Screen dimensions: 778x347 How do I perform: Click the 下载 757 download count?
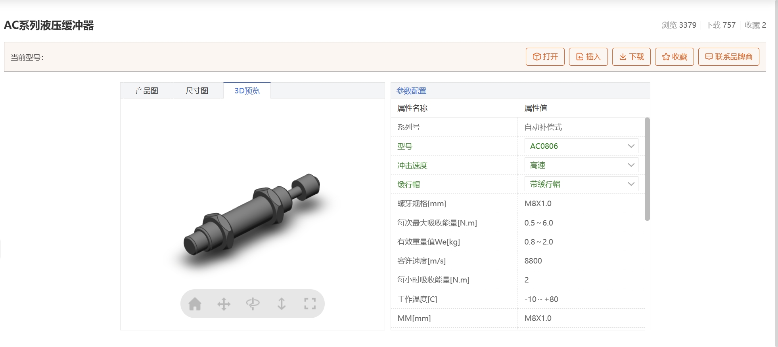pos(721,25)
